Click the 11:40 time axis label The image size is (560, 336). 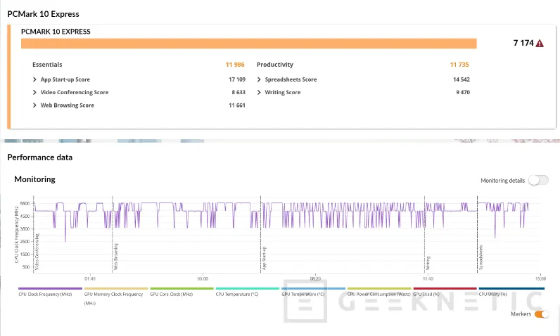coord(428,278)
